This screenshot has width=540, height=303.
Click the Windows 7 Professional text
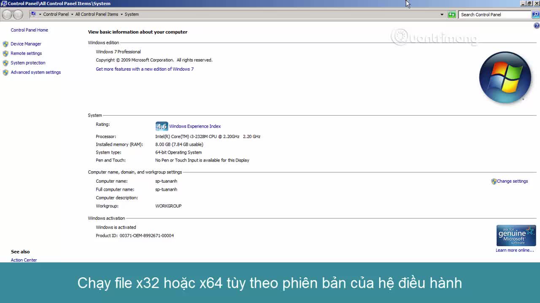pos(118,52)
